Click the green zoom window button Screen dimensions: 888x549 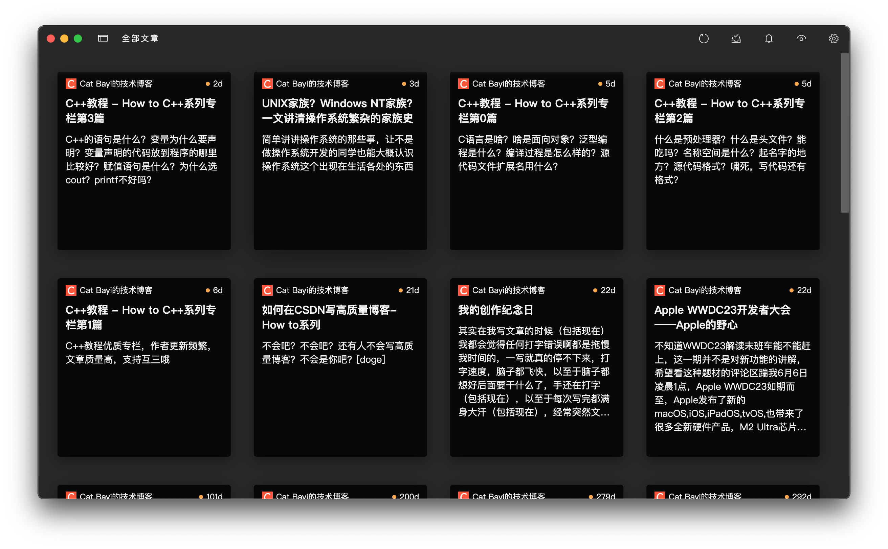click(x=78, y=39)
